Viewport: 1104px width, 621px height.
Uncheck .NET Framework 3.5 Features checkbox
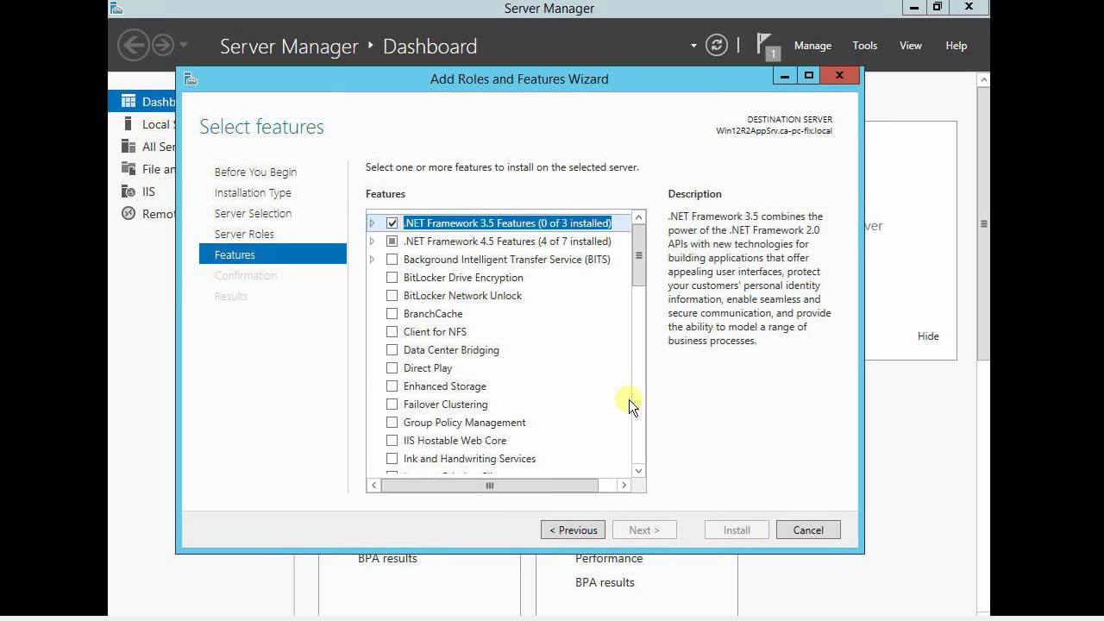click(x=392, y=223)
